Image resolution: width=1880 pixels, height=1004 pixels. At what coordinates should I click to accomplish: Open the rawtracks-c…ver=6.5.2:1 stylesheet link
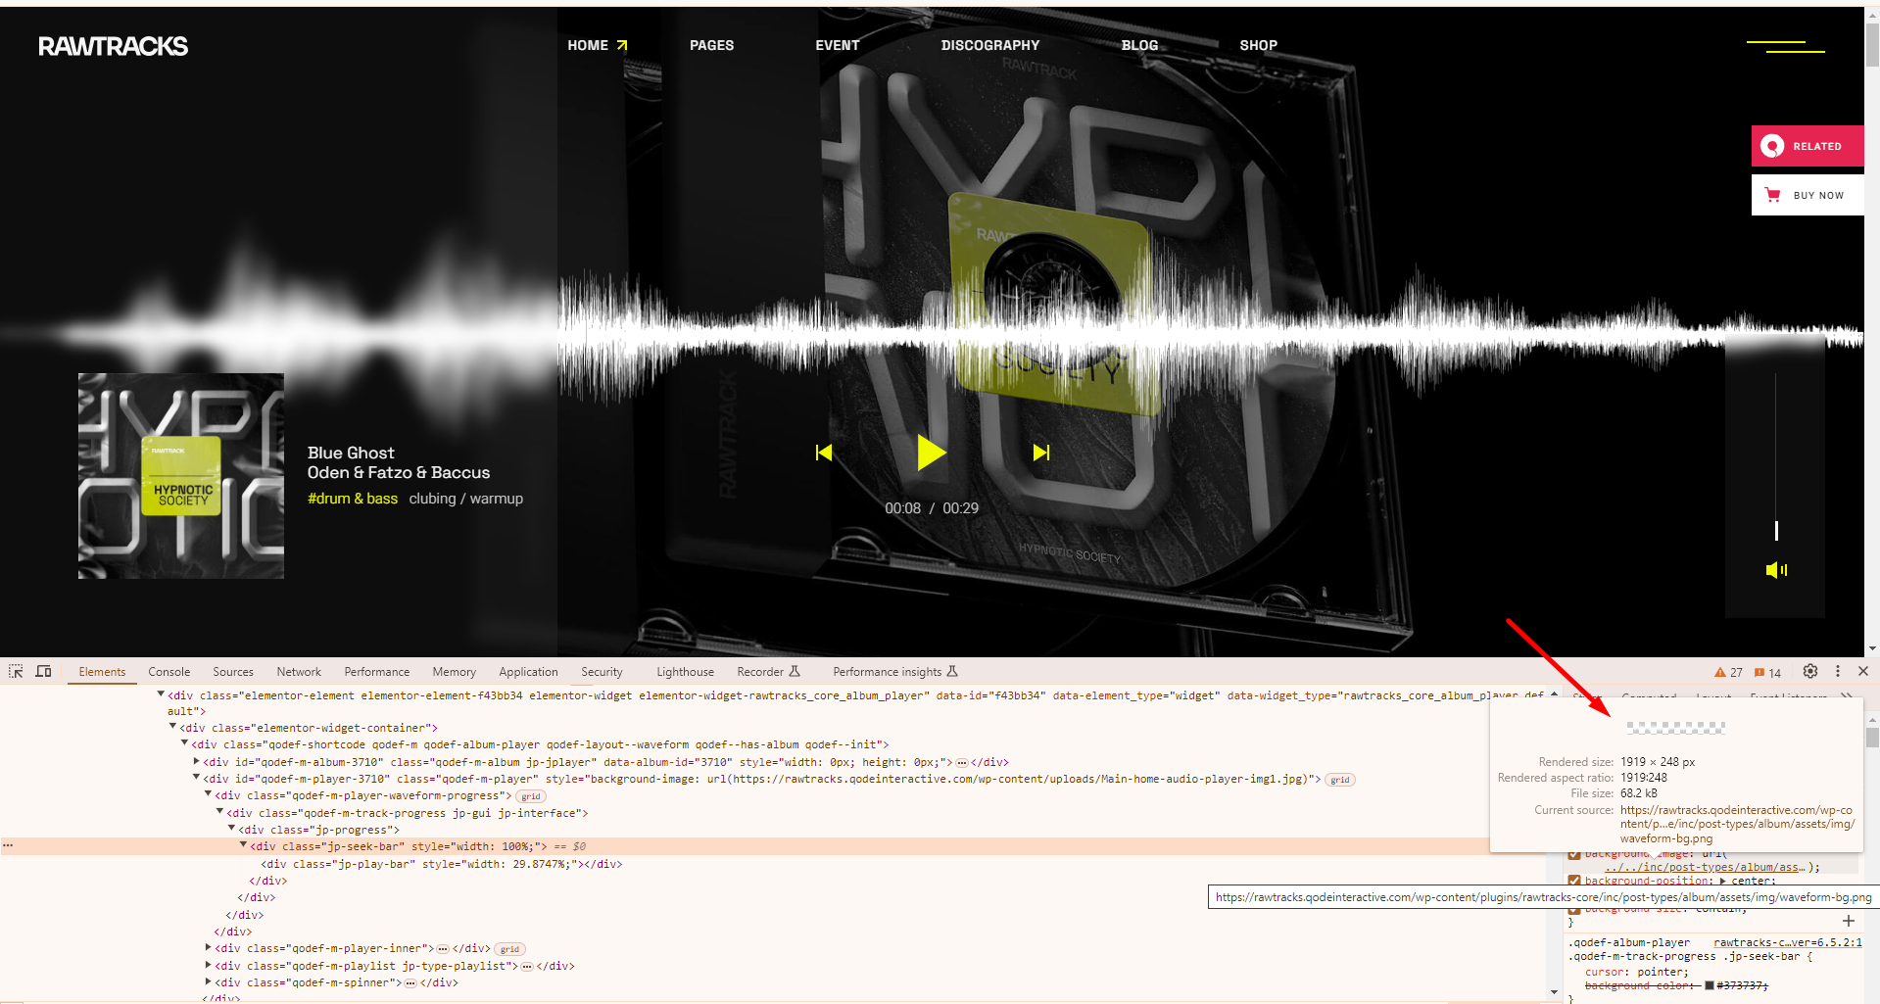(x=1788, y=942)
